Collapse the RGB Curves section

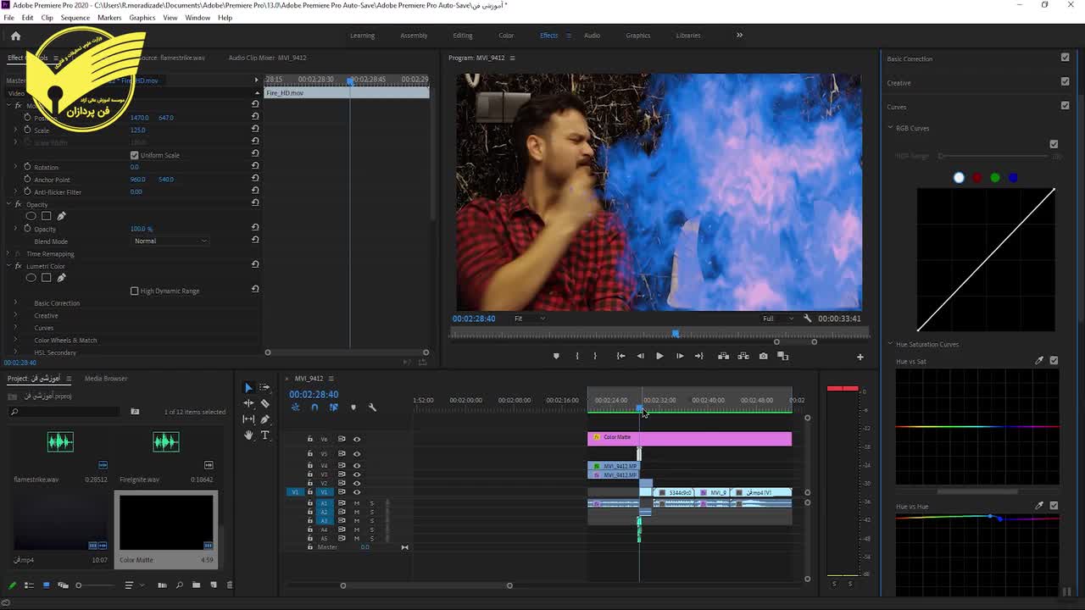point(891,128)
